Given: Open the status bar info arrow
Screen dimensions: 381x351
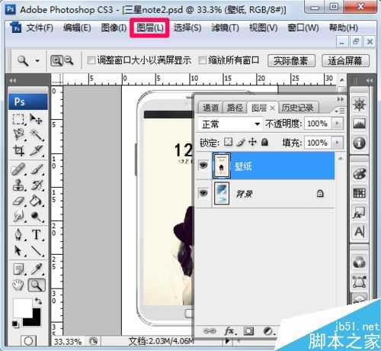Looking at the screenshot, I should (228, 340).
